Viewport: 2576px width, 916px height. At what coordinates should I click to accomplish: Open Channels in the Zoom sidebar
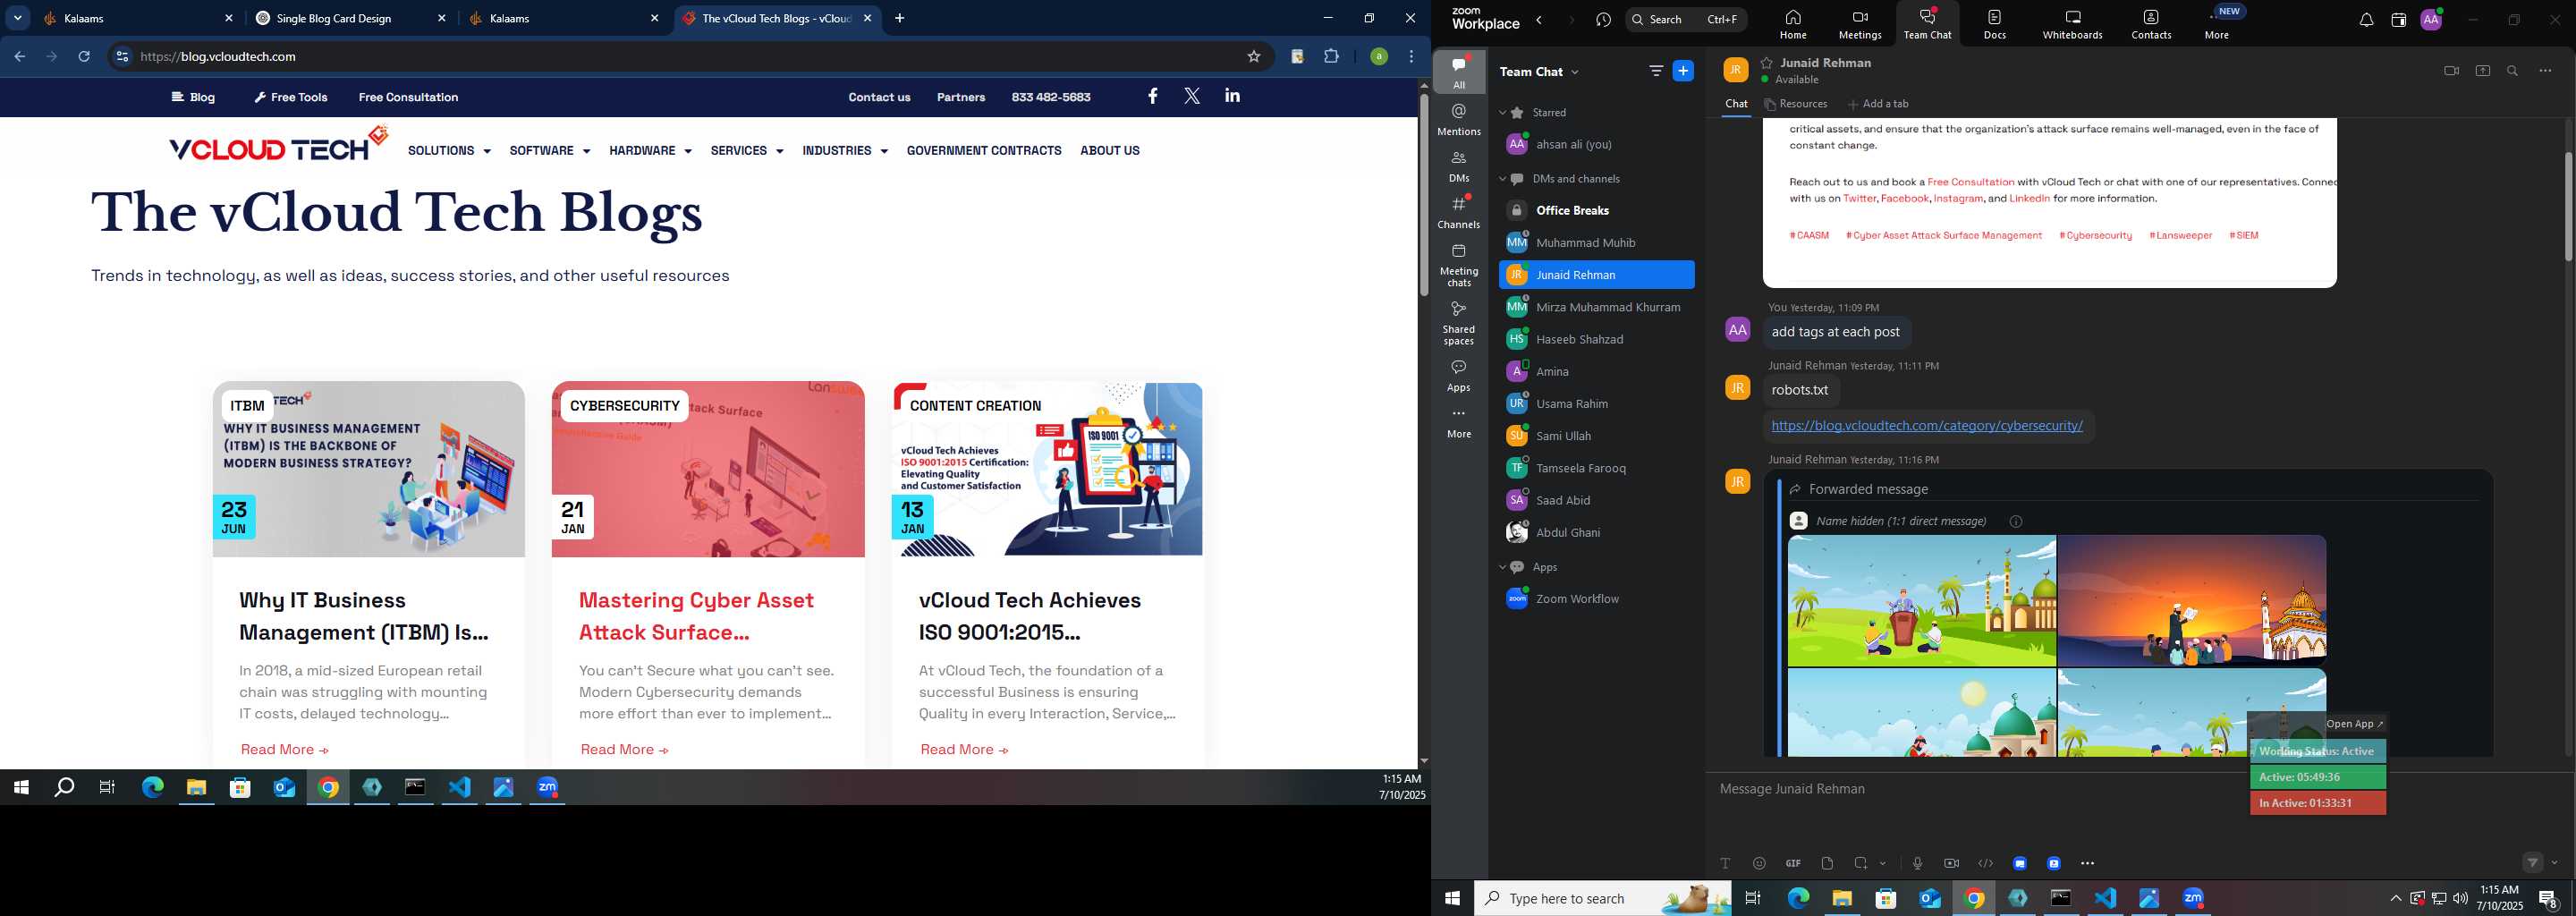point(1459,212)
